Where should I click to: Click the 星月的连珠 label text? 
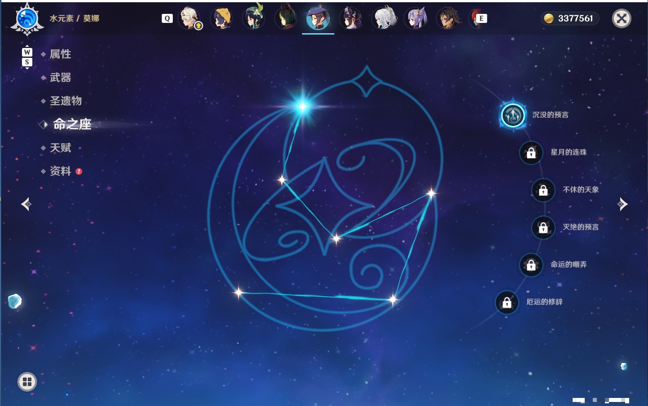569,152
